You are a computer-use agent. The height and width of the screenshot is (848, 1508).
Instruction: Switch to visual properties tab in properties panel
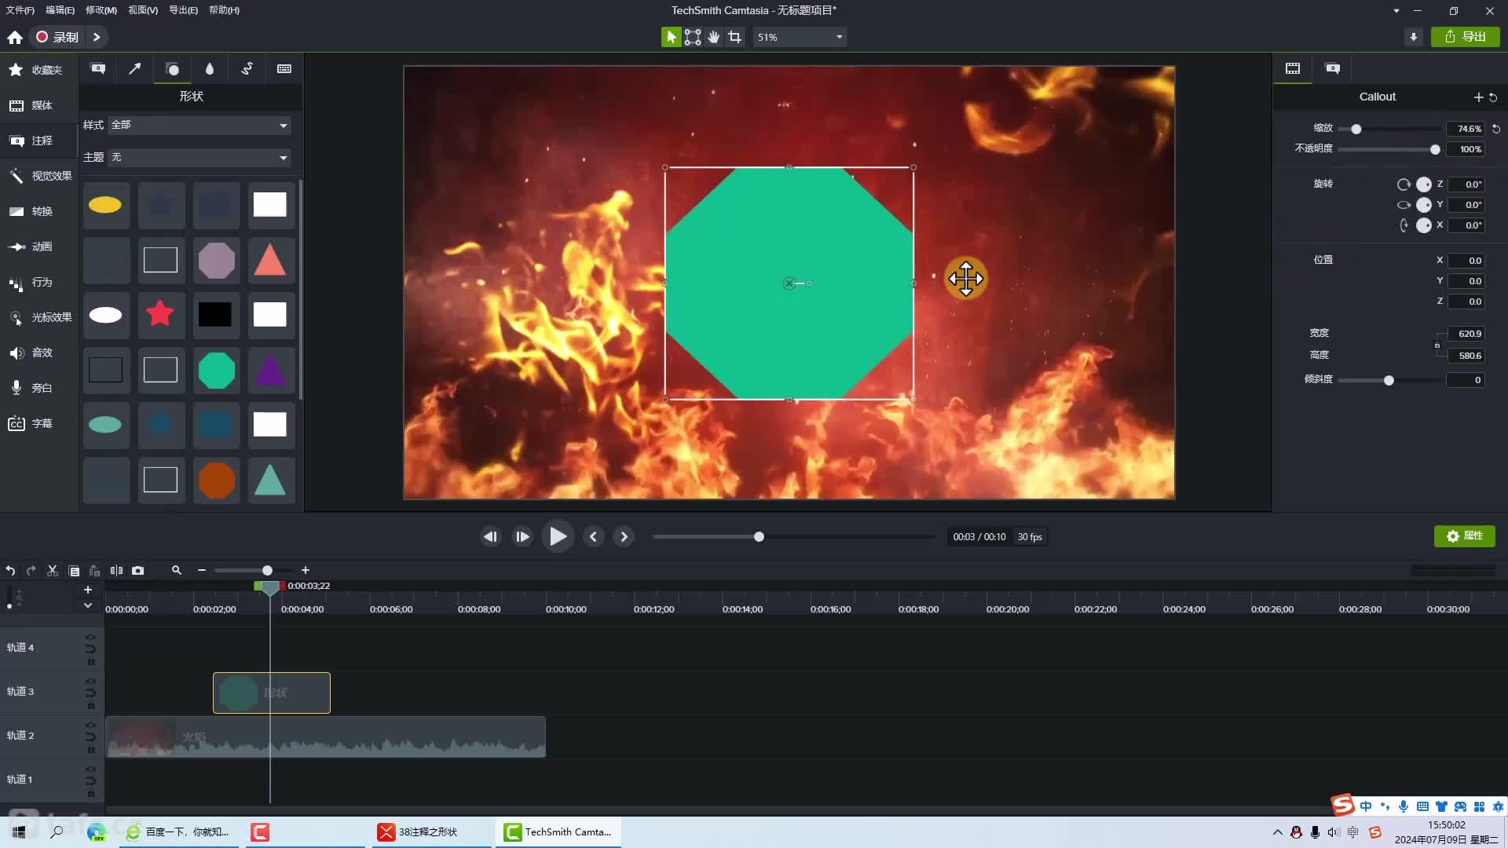coord(1293,68)
